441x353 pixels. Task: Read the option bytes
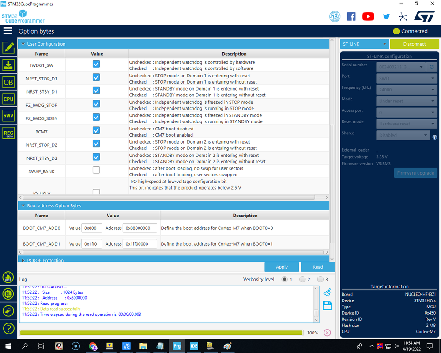point(318,267)
